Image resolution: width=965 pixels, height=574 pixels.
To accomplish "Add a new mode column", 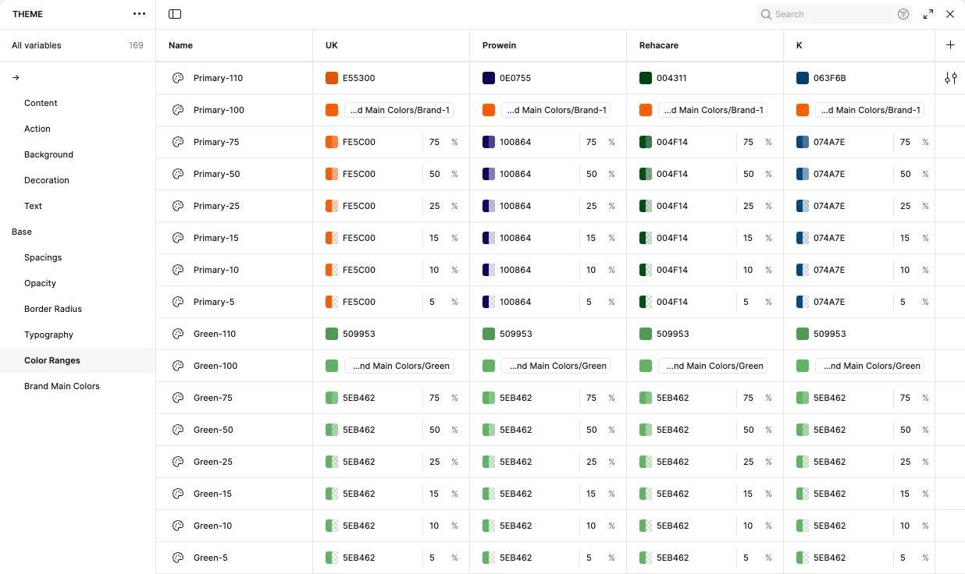I will (950, 45).
